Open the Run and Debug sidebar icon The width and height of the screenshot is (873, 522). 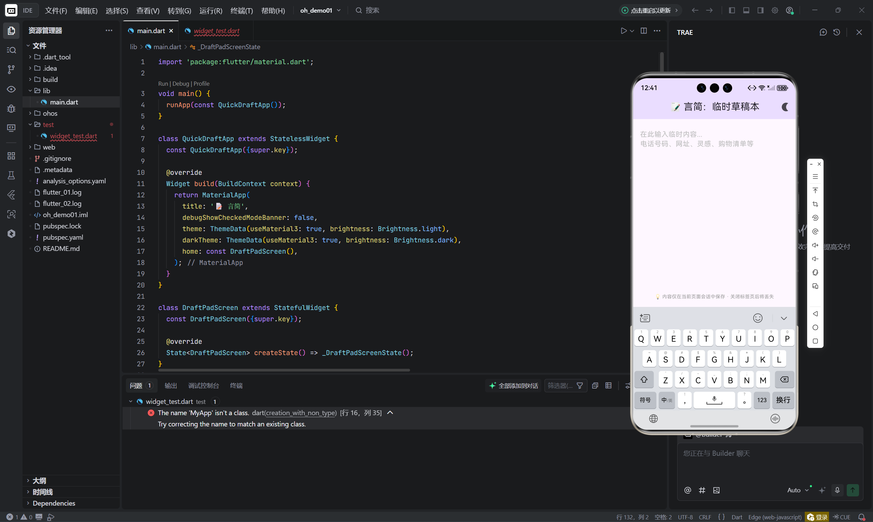click(11, 108)
